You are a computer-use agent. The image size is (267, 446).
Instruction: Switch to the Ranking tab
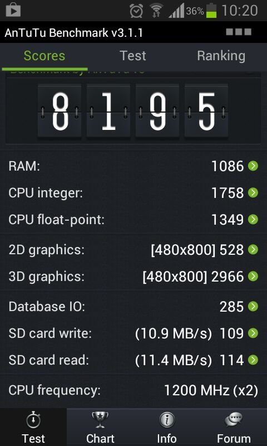point(221,55)
